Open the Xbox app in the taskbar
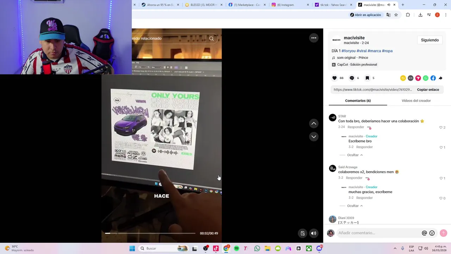This screenshot has height=254, width=451. click(309, 248)
